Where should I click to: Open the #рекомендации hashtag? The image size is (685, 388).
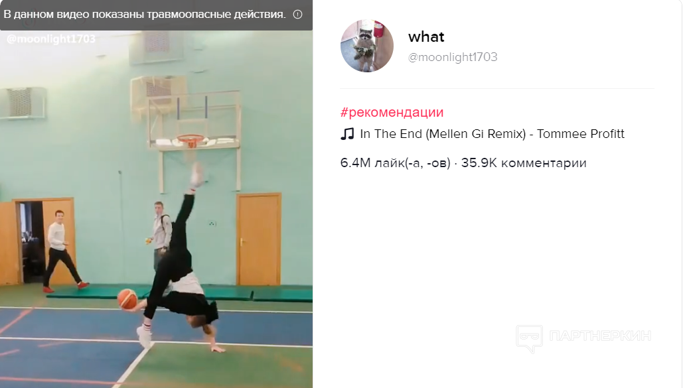point(392,112)
